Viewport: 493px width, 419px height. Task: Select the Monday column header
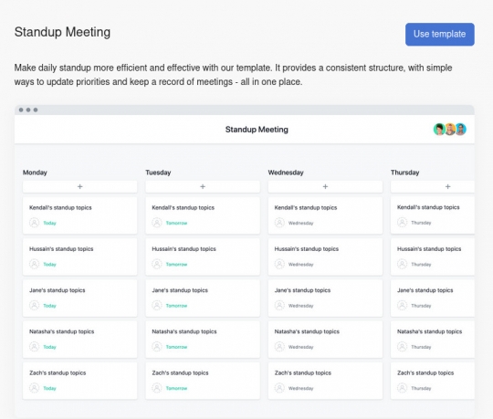pos(35,173)
